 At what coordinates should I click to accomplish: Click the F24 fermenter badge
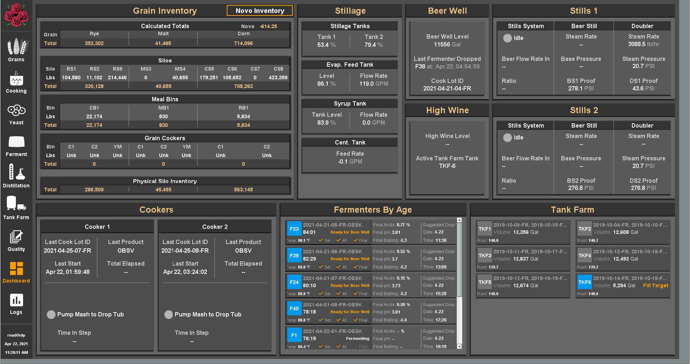click(294, 282)
